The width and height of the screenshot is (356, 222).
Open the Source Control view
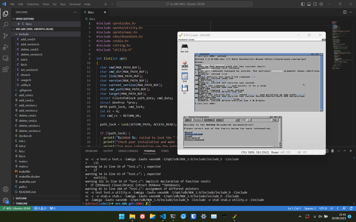pyautogui.click(x=5, y=35)
